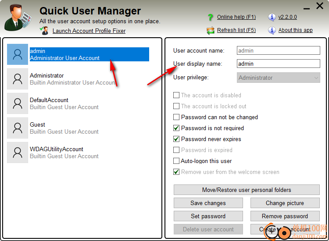The image size is (329, 241).
Task: Click Refresh list (F5) link
Action: pyautogui.click(x=236, y=30)
